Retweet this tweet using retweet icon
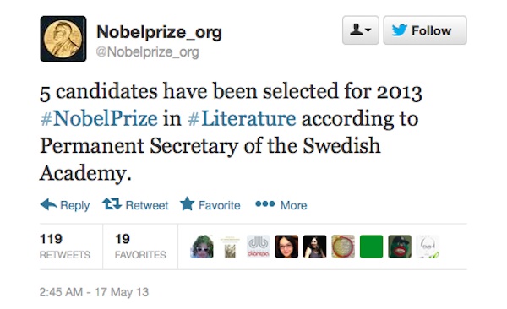Image resolution: width=507 pixels, height=309 pixels. 135,205
